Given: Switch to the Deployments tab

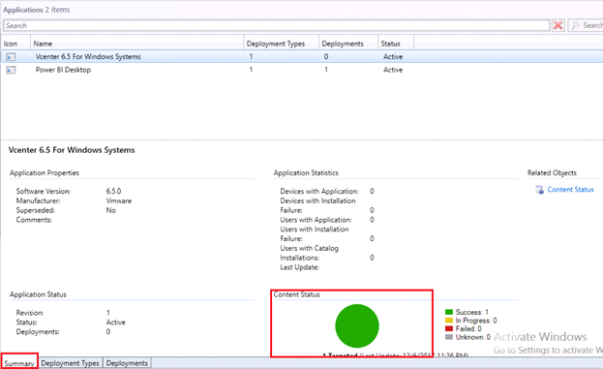Looking at the screenshot, I should tap(127, 363).
